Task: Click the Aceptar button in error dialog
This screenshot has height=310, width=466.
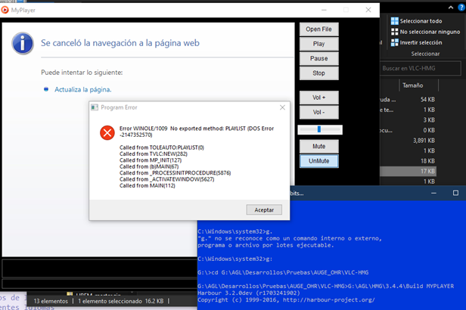Action: click(x=264, y=209)
